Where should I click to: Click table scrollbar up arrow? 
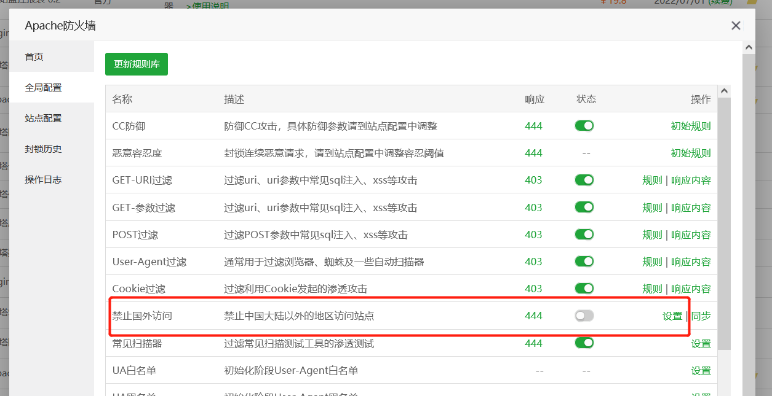click(725, 91)
